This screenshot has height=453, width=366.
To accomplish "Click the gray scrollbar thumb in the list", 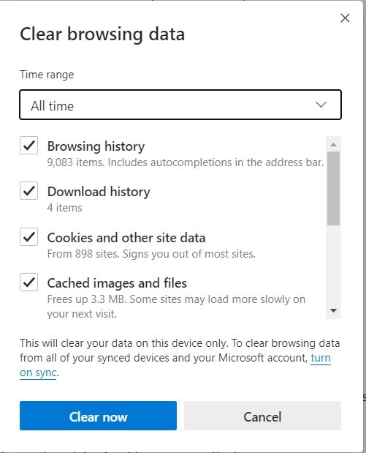I will (333, 188).
